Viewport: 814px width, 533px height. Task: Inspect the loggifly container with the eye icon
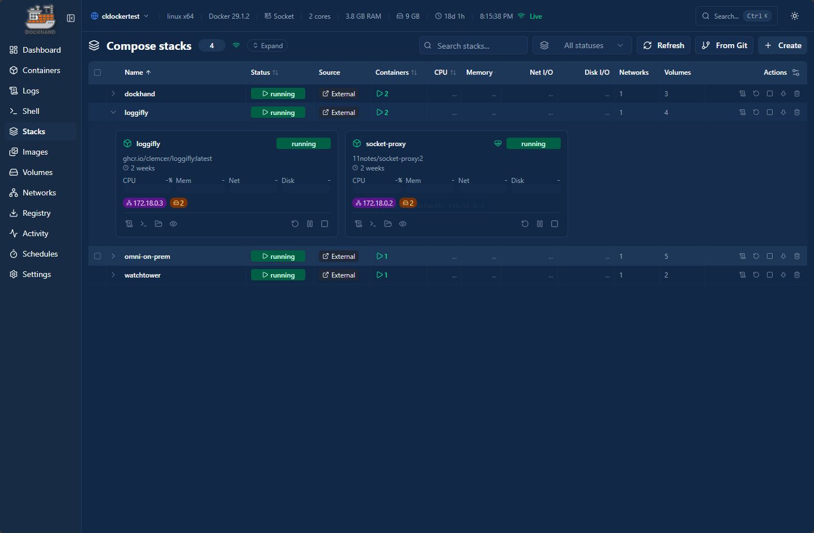(x=173, y=224)
